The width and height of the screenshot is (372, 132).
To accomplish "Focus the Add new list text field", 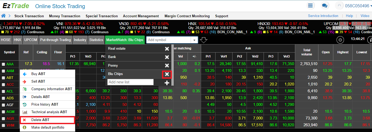I will click(x=130, y=82).
